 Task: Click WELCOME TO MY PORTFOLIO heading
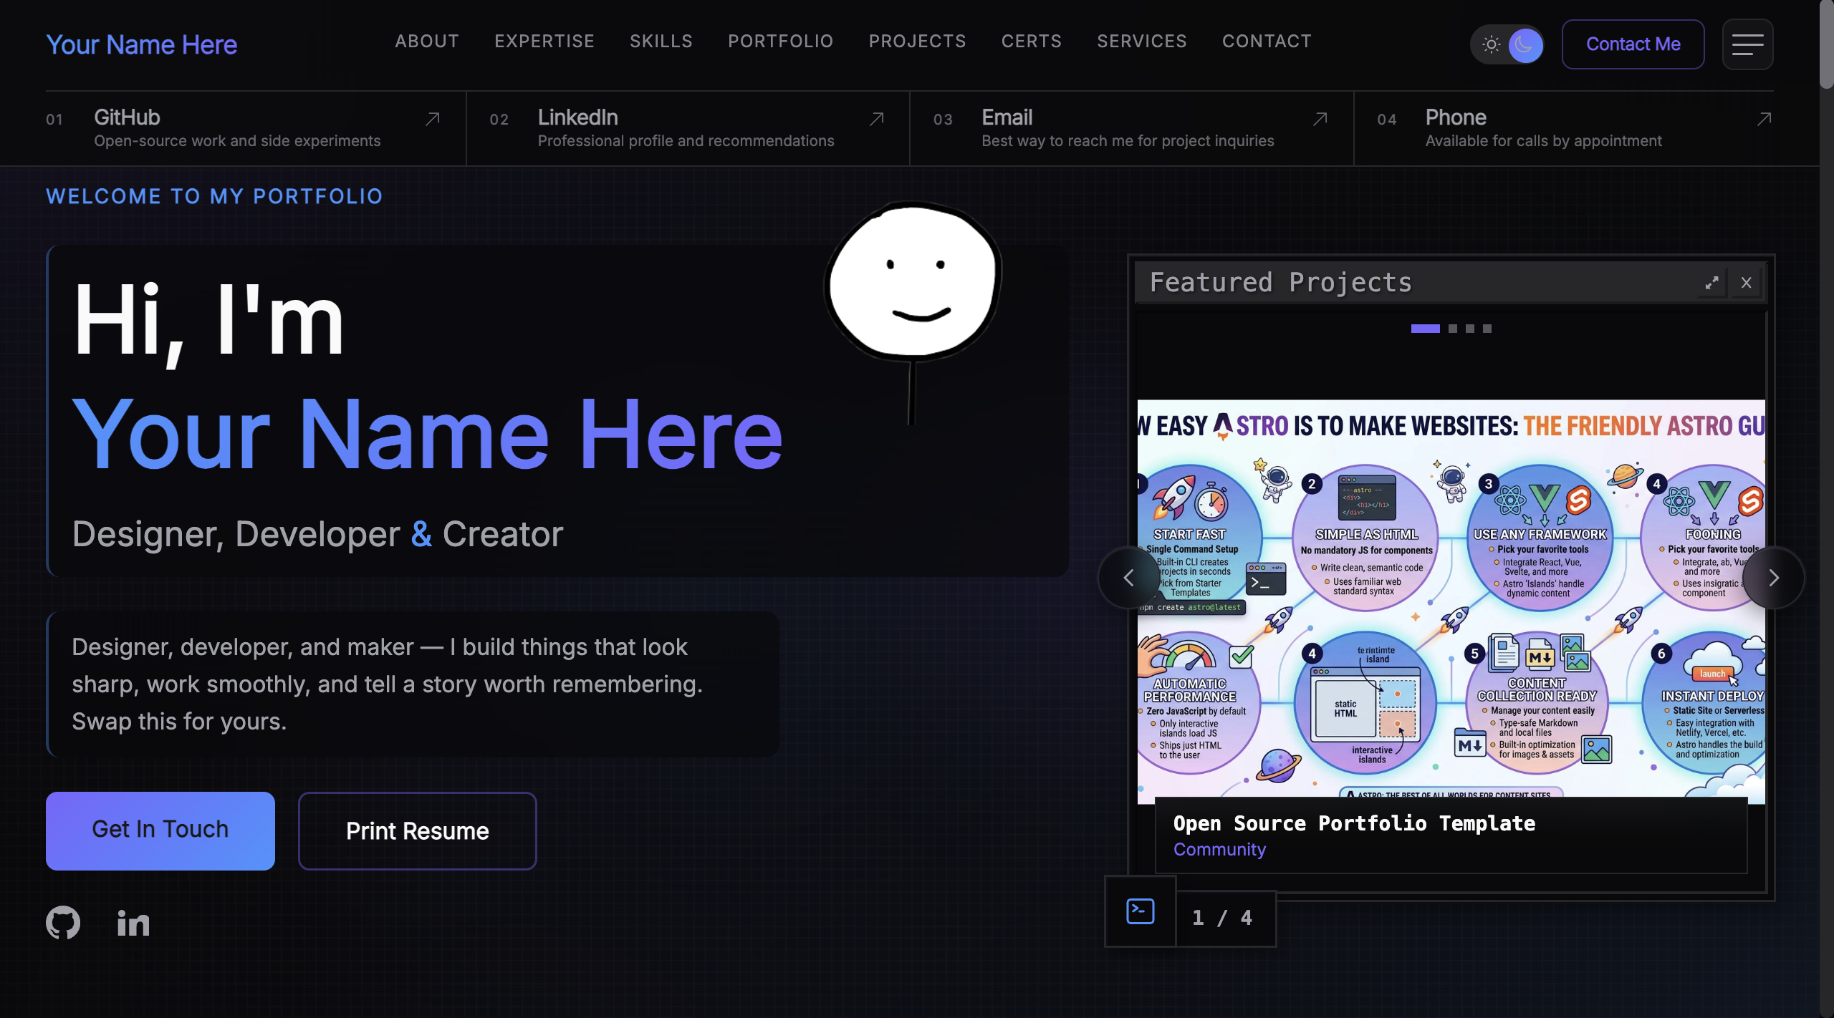pyautogui.click(x=214, y=196)
